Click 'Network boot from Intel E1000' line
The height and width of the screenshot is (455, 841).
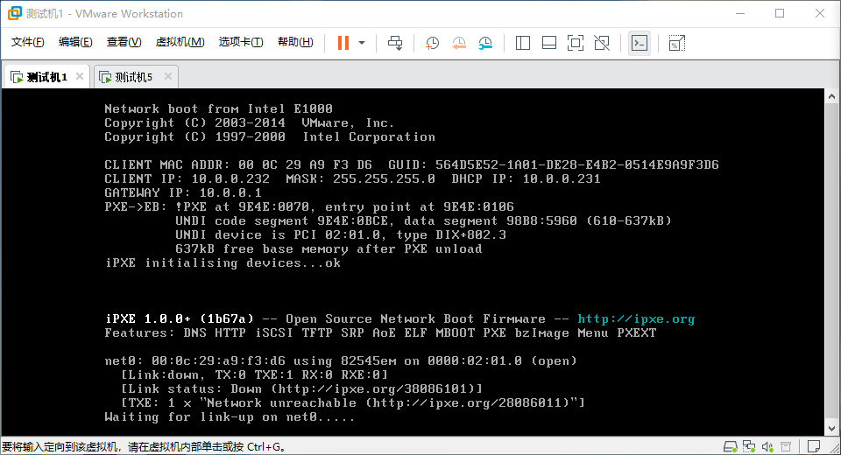(218, 108)
